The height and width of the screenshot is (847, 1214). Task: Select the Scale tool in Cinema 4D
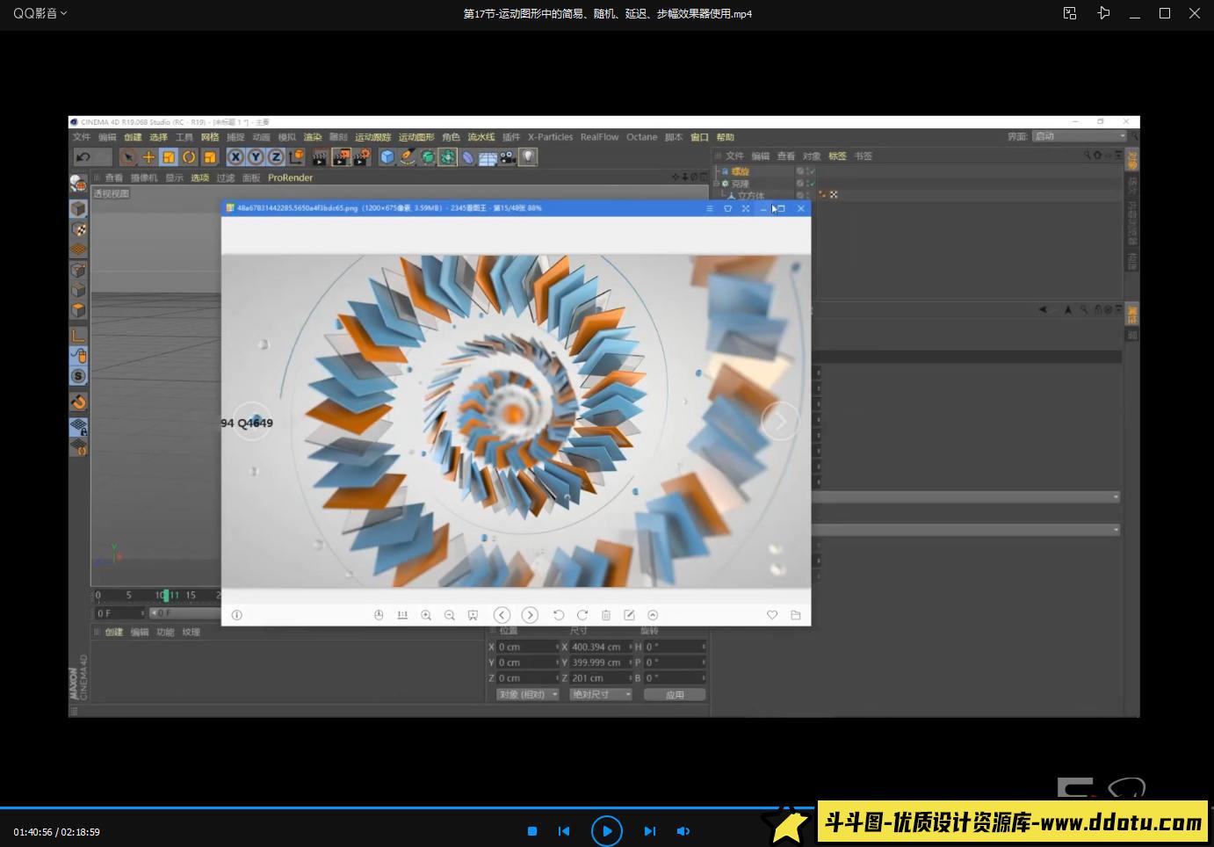[169, 157]
